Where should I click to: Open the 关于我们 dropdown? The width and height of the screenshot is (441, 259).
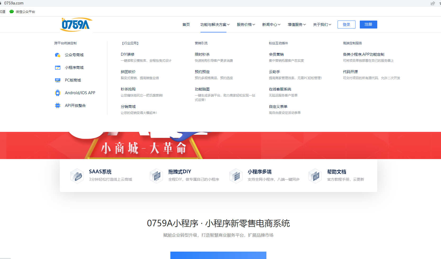322,24
